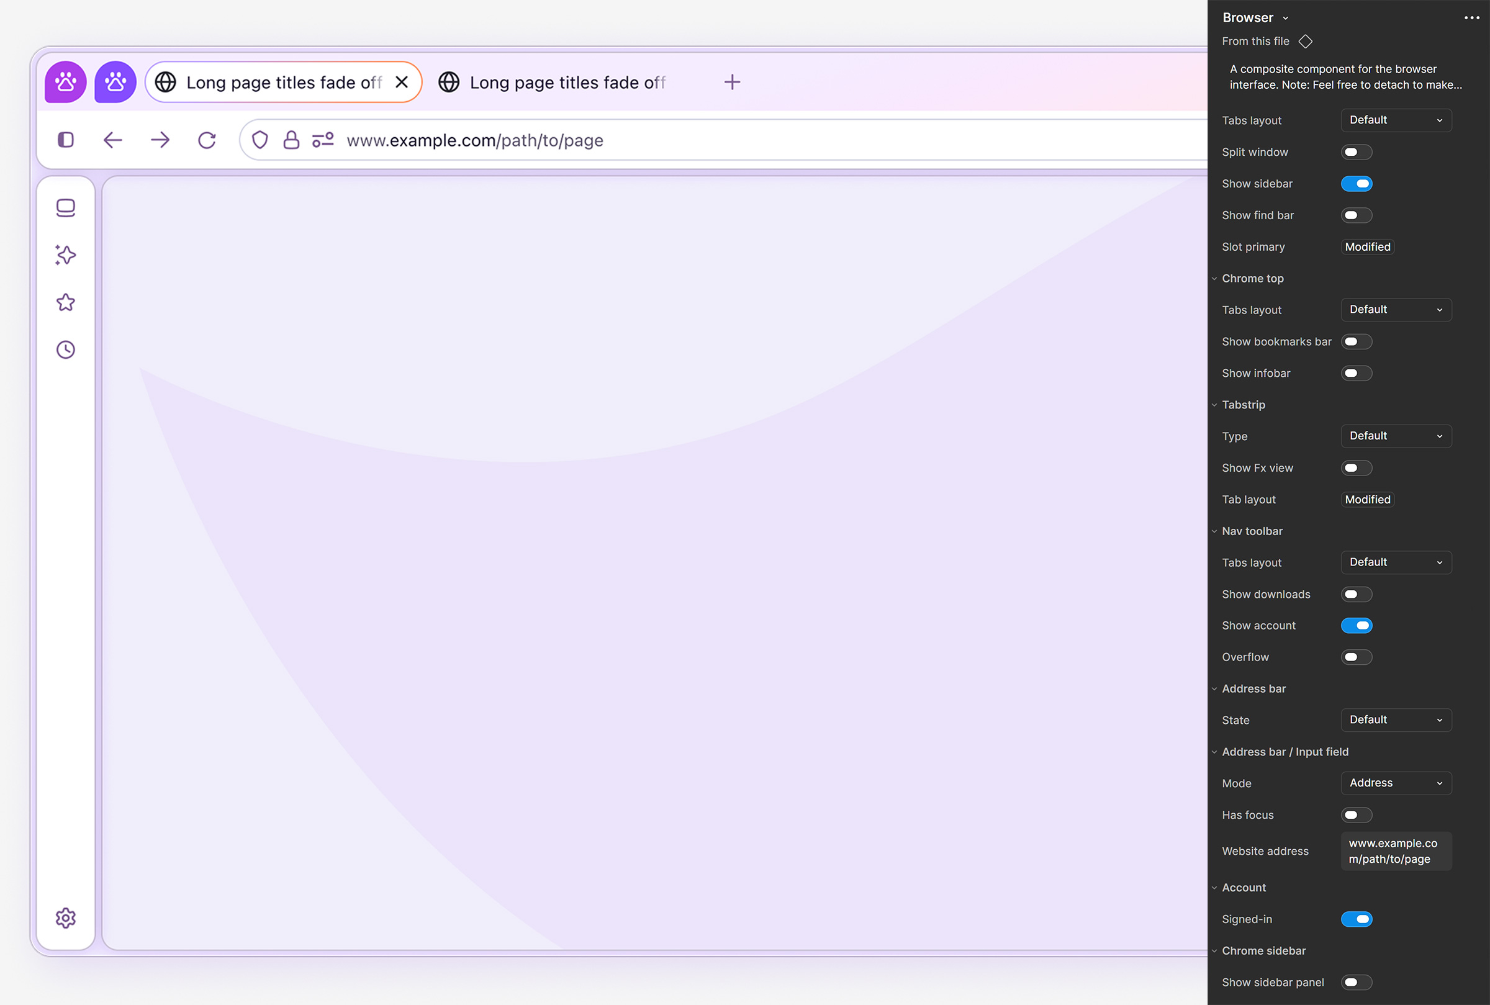Enable Show infobar toggle
The height and width of the screenshot is (1005, 1490).
tap(1356, 373)
